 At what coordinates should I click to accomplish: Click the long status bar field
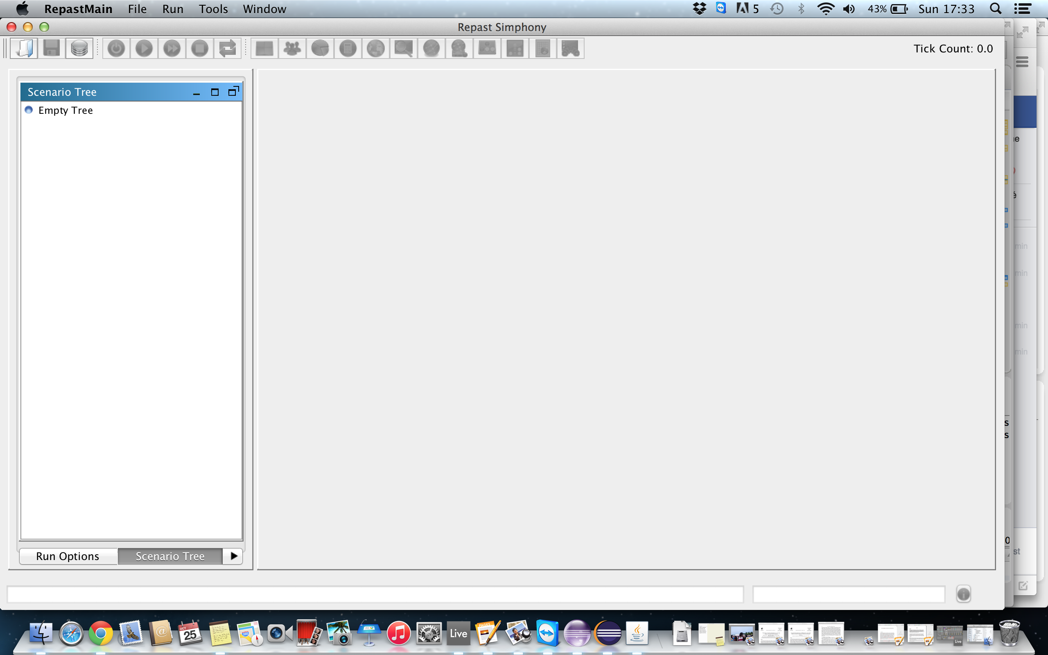pos(375,594)
